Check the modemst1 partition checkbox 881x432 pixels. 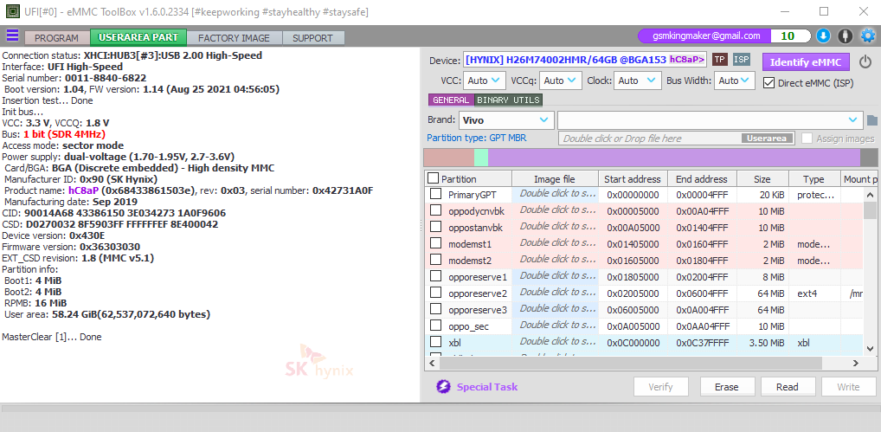435,243
